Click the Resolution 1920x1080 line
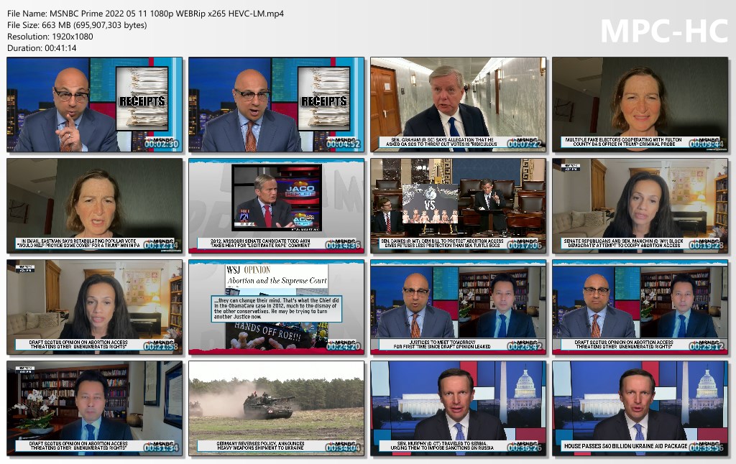736x464 pixels. (x=50, y=37)
